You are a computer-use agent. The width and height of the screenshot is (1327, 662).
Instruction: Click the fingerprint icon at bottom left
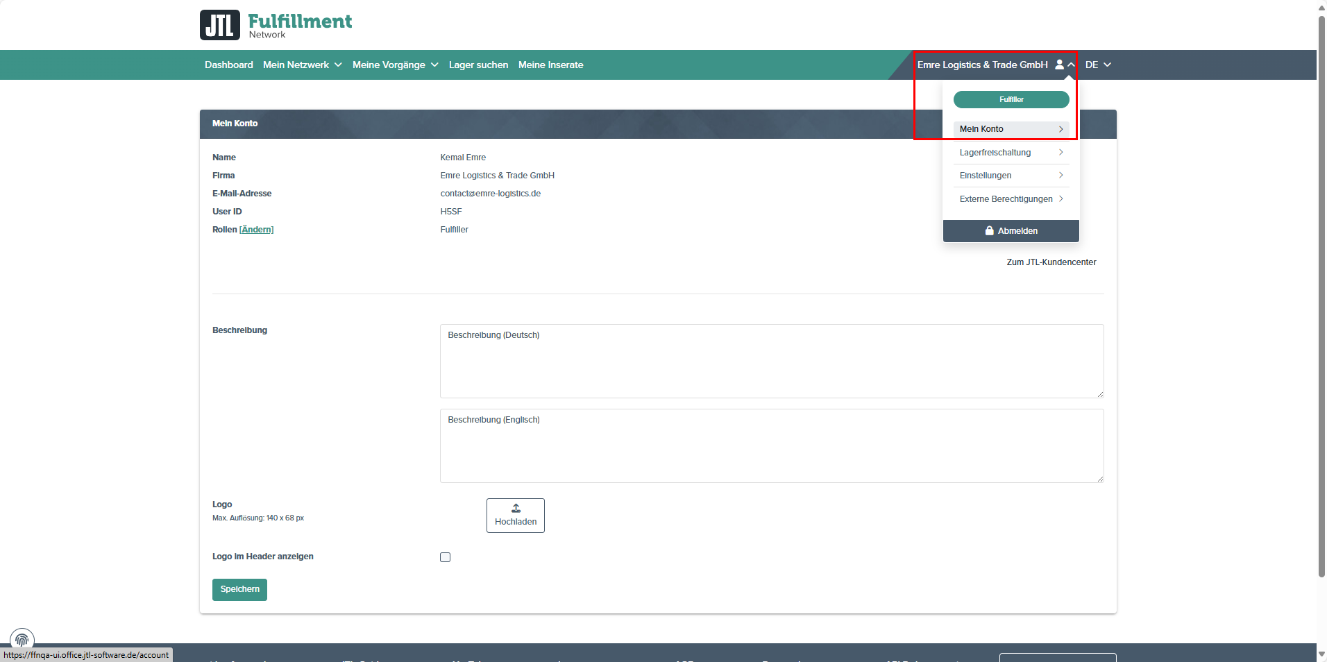[x=22, y=639]
